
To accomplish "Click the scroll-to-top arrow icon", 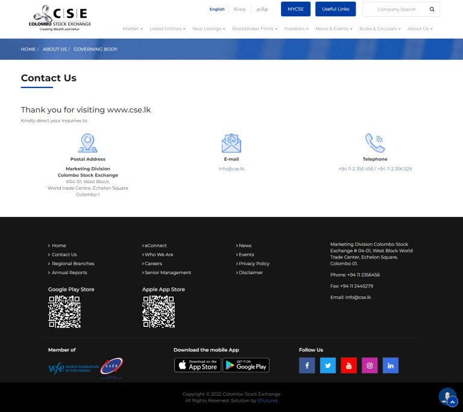I will click(452, 402).
